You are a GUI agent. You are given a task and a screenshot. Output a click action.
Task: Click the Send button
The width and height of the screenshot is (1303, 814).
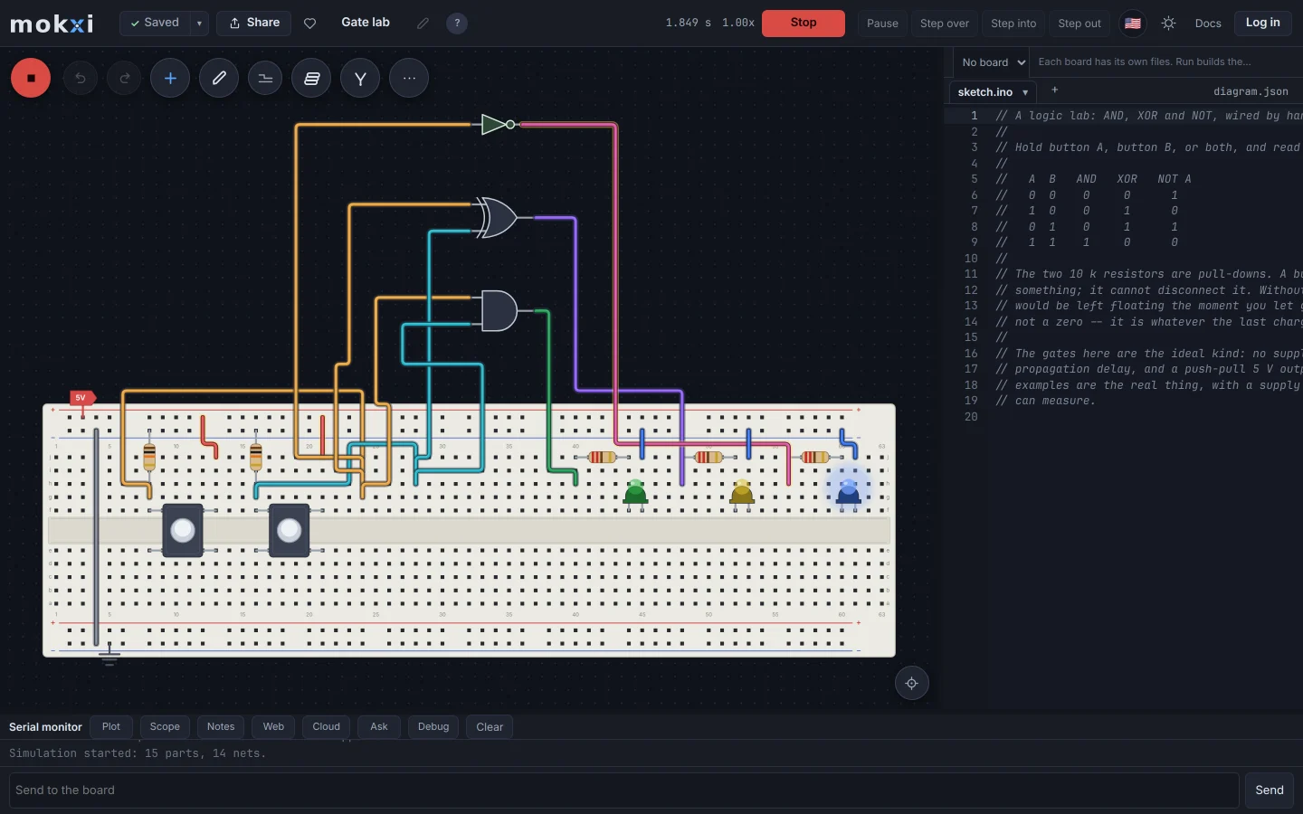click(1270, 790)
